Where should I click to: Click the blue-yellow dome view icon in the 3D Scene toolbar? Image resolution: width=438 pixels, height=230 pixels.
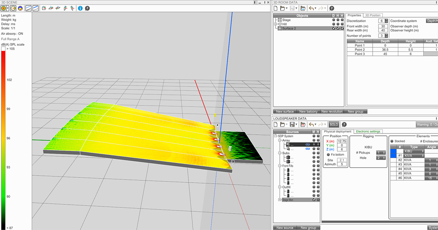click(20, 8)
